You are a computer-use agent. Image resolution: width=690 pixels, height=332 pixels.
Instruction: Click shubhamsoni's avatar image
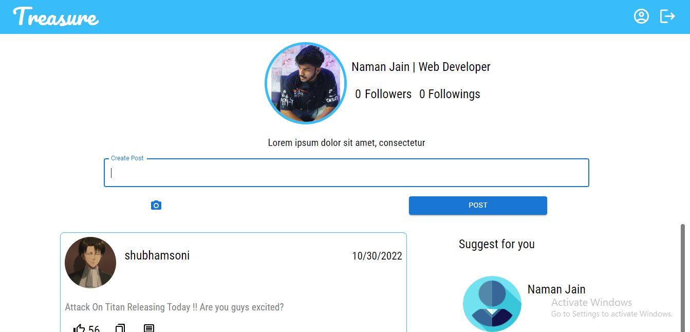pos(90,263)
